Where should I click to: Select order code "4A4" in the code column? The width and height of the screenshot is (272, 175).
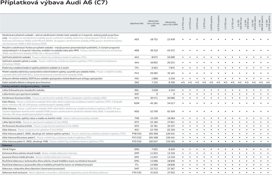[x=137, y=63]
